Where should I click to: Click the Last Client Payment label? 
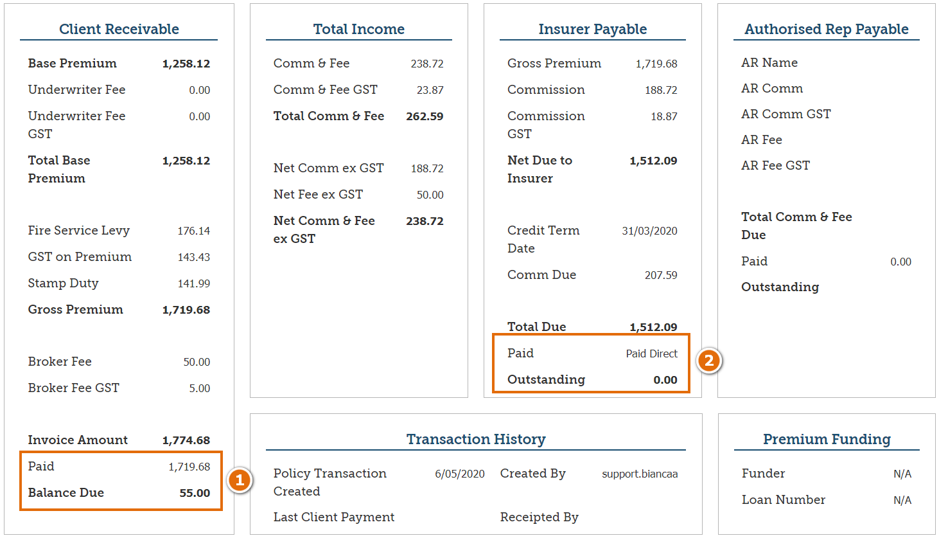tap(334, 517)
